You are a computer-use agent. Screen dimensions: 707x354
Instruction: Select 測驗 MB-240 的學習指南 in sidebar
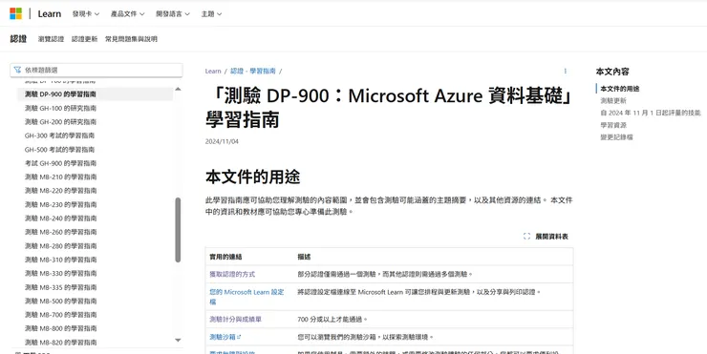[60, 219]
